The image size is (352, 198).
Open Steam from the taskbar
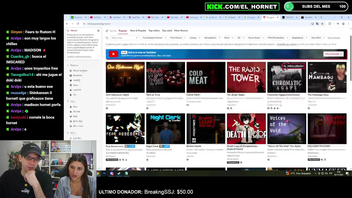click(119, 174)
